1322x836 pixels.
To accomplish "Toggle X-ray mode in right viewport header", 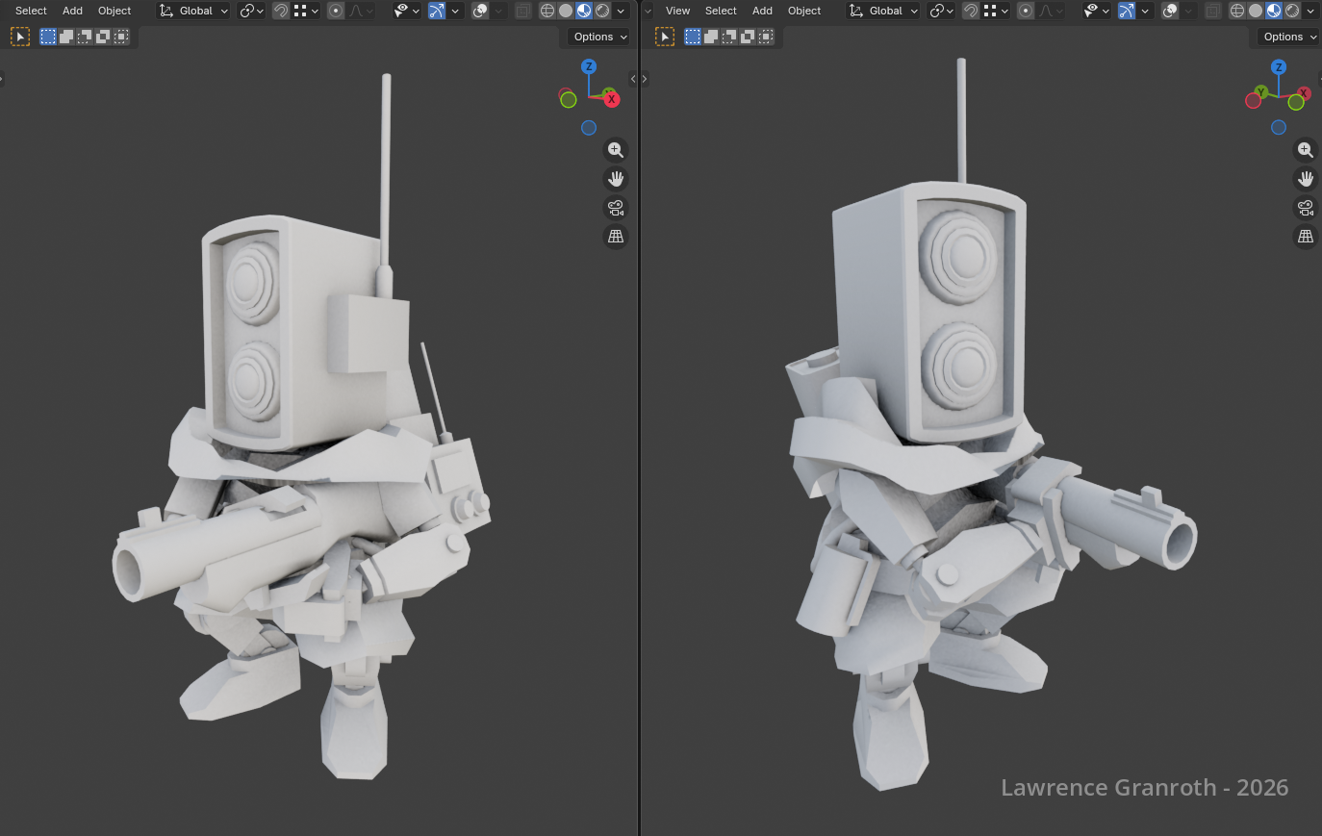I will 1213,11.
